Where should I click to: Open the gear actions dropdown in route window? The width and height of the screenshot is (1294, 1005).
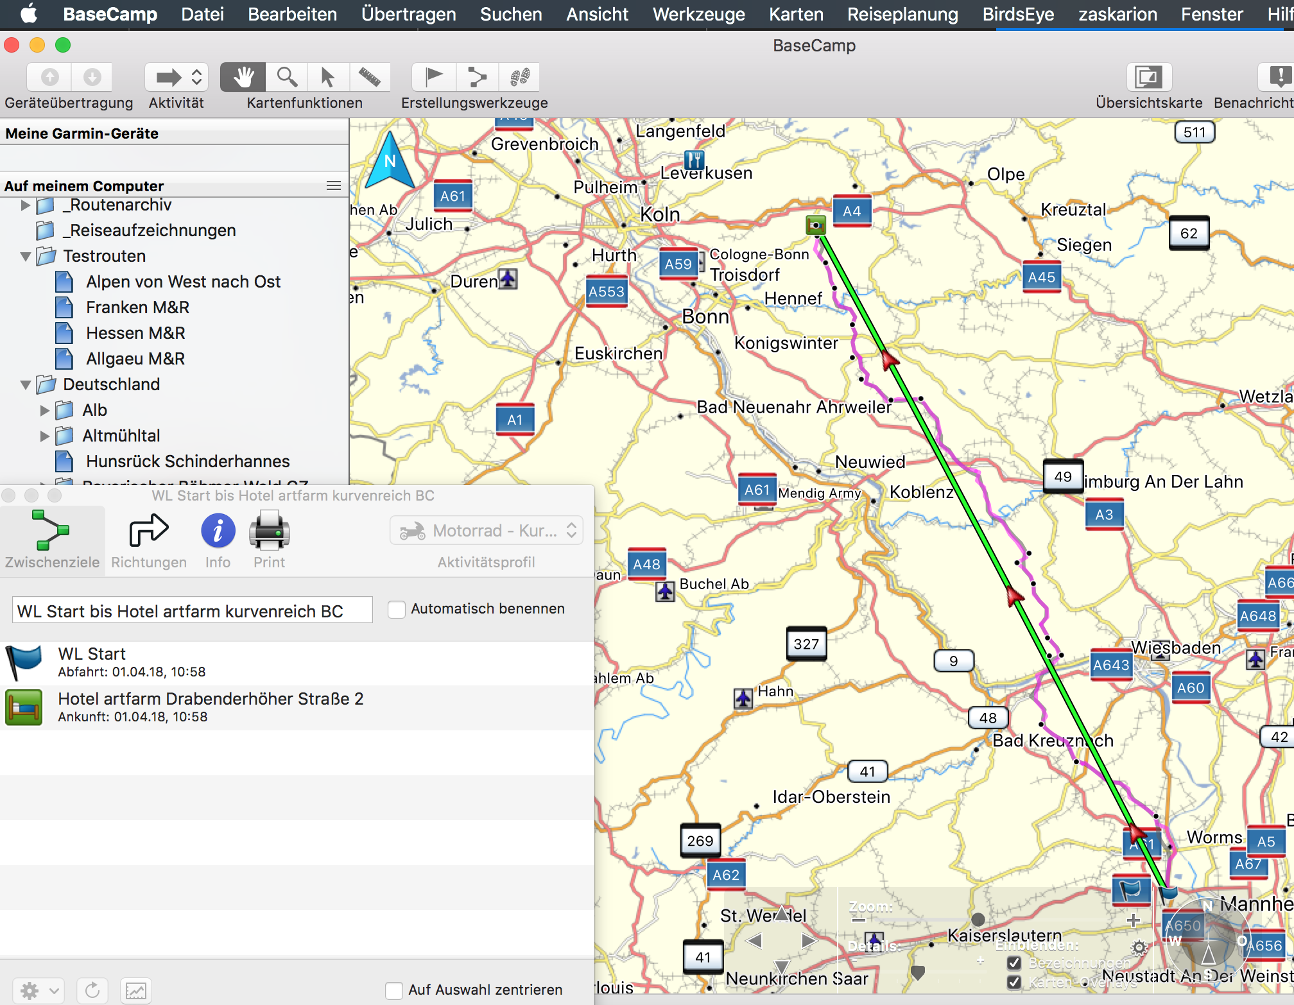(x=38, y=990)
